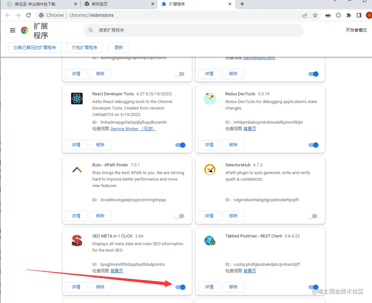Click the Chrome site info chip in the address bar
This screenshot has height=303, width=372.
(51, 15)
